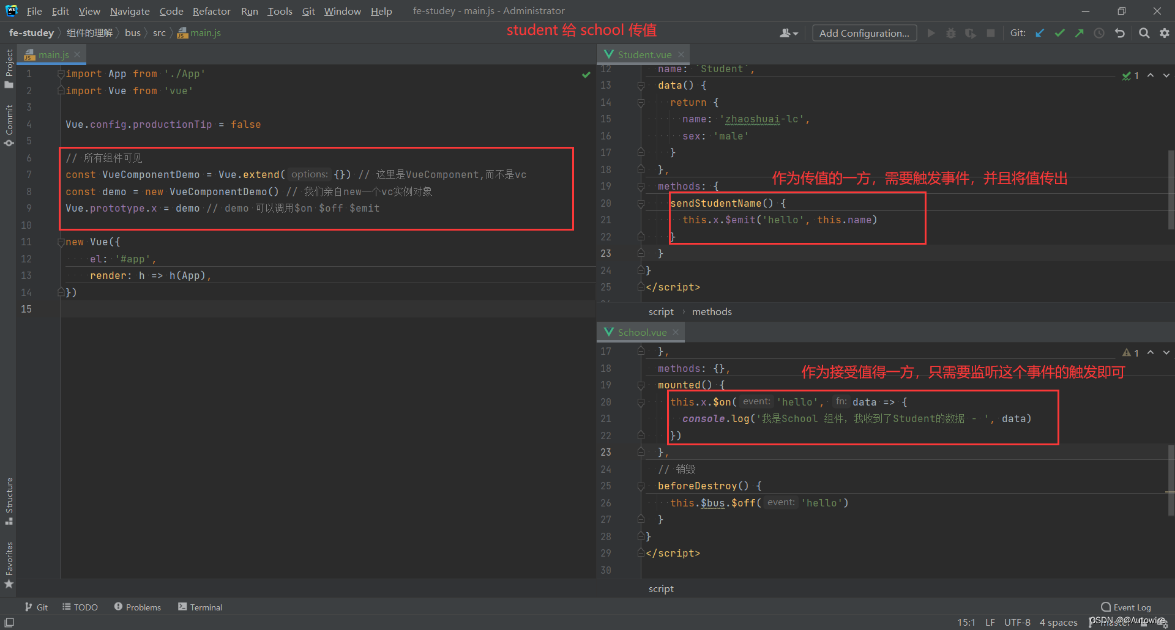
Task: Click the Stop square icon
Action: point(990,33)
